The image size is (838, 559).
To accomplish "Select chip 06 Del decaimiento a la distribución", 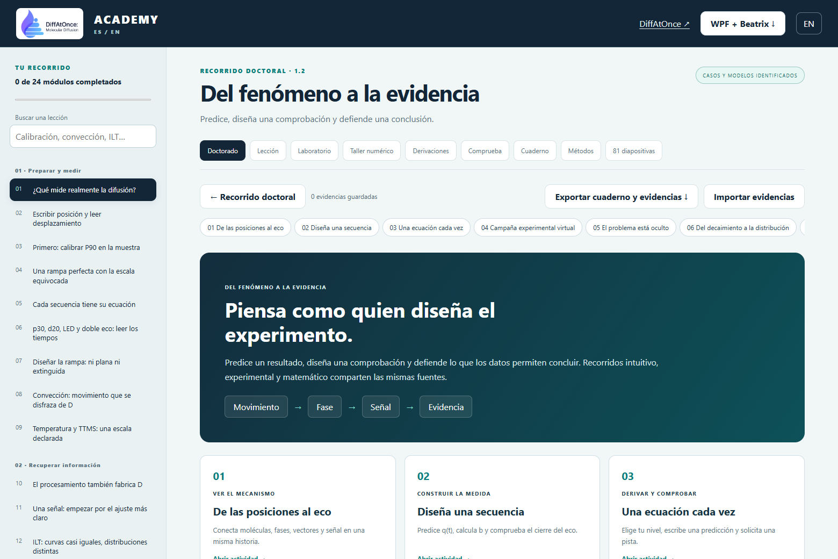I will (738, 227).
